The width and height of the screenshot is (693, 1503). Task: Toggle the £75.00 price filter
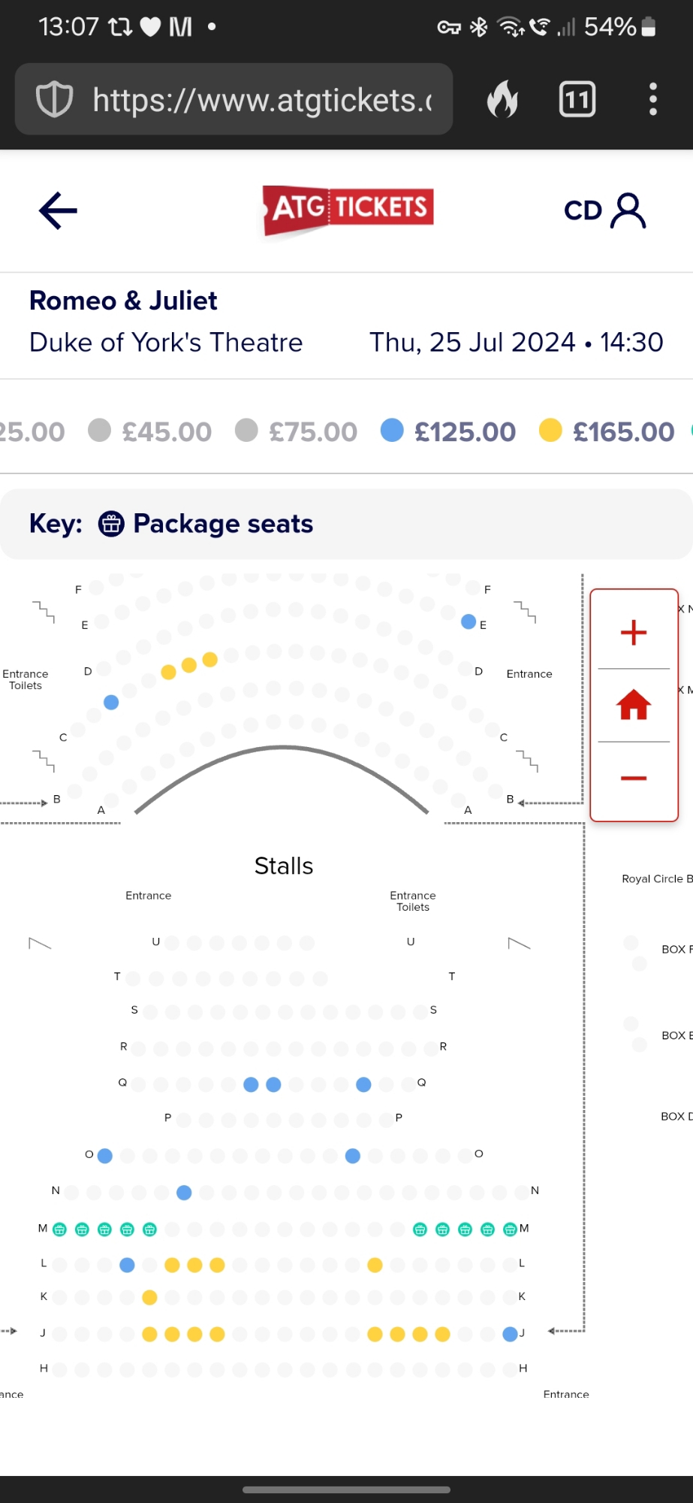296,431
